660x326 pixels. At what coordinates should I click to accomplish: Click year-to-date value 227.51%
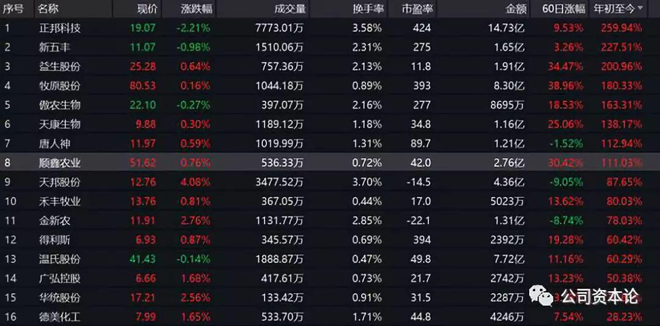tap(621, 48)
